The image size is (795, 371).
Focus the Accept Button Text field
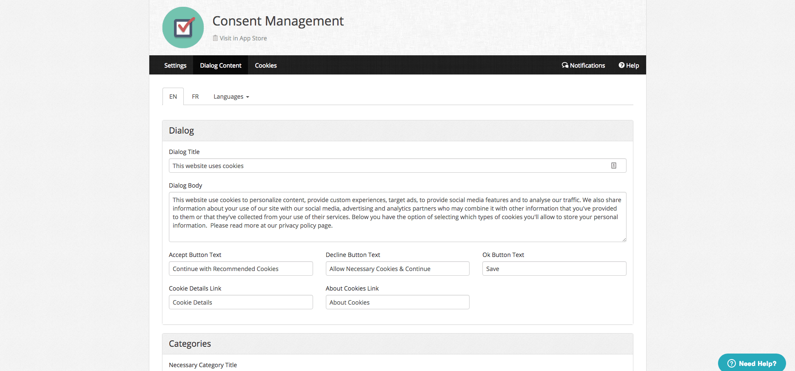[x=241, y=268]
